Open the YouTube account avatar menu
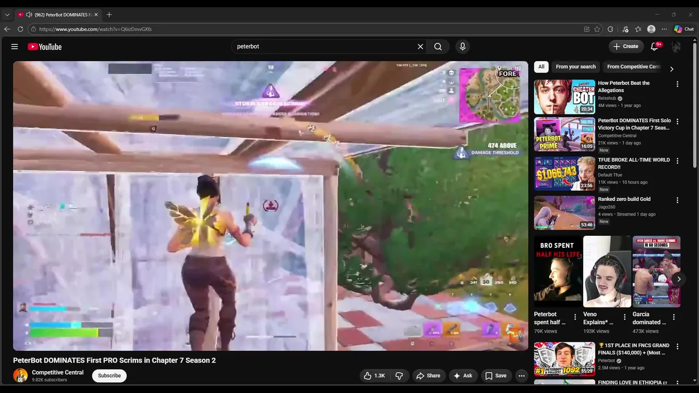699x393 pixels. click(676, 46)
